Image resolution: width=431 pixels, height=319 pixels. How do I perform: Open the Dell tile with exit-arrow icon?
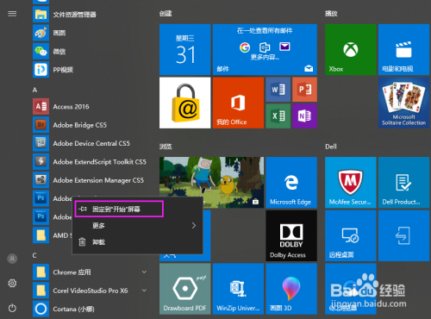click(404, 235)
